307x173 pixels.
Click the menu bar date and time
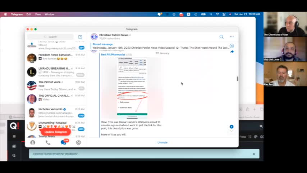click(247, 14)
